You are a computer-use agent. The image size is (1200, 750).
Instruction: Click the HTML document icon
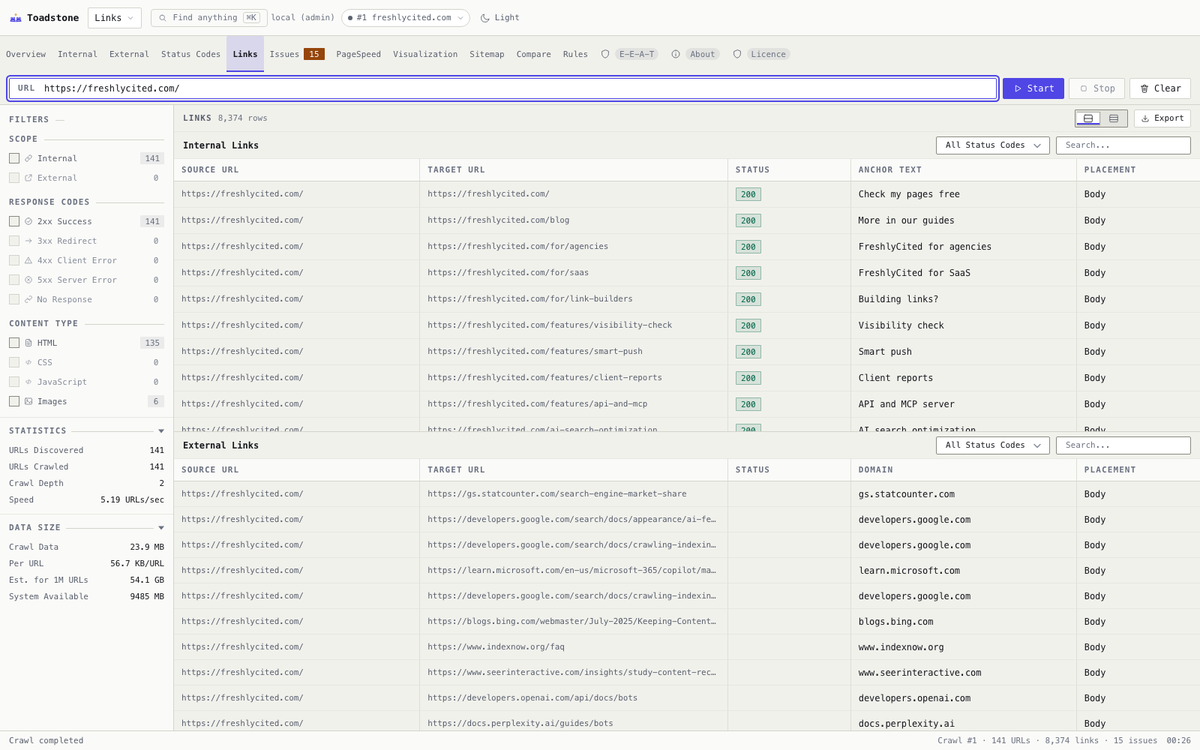[x=28, y=343]
